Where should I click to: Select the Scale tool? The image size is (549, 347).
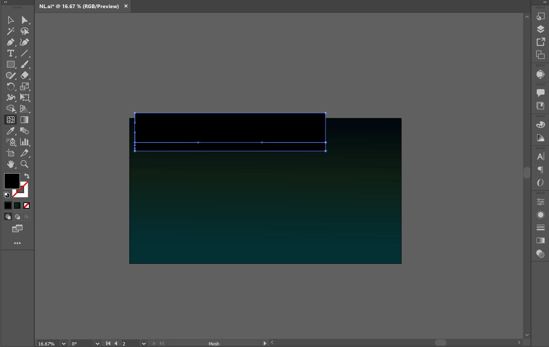[x=24, y=87]
